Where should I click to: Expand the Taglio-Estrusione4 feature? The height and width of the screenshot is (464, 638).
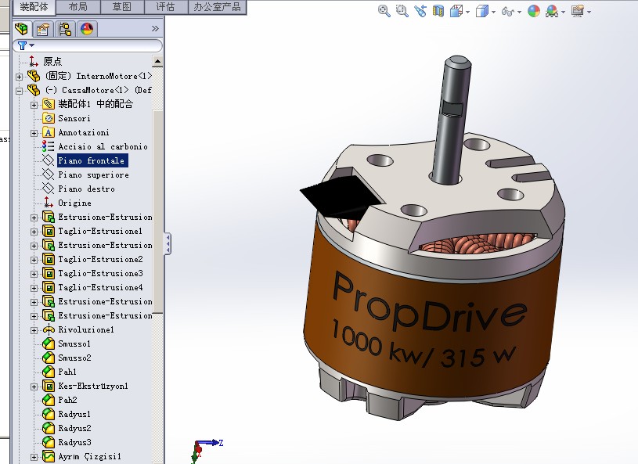[x=34, y=288]
